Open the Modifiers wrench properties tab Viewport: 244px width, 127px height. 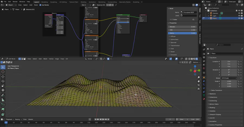204,81
